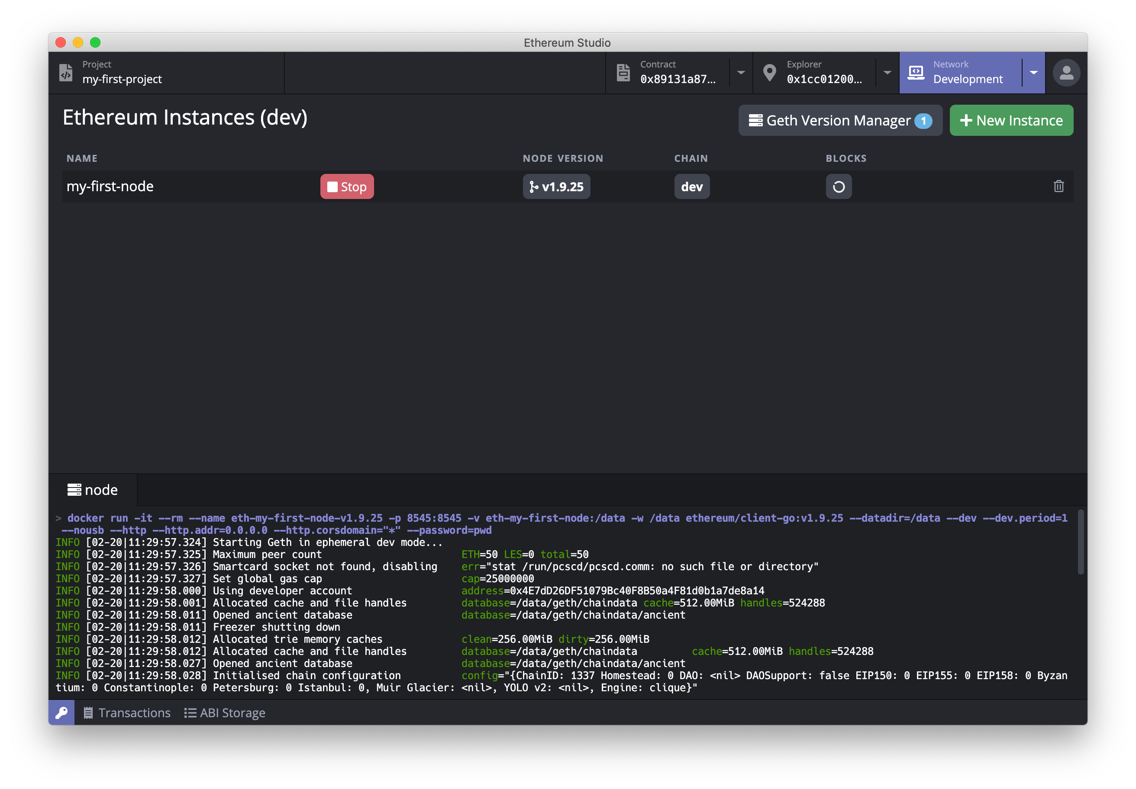Click the Explorer location pin icon

point(769,72)
